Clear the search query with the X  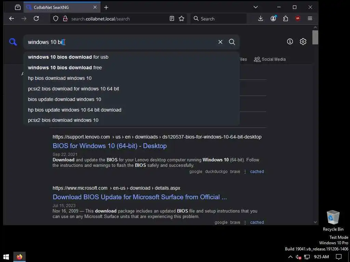tap(220, 42)
